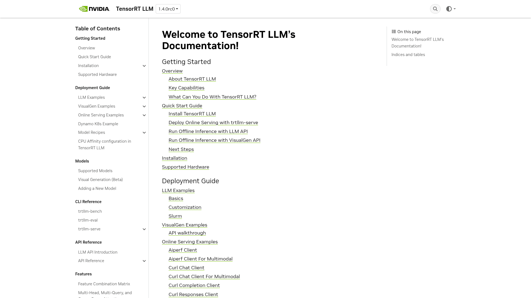Open What Can You Do With TensorRT LLM?
The height and width of the screenshot is (298, 531).
(212, 97)
